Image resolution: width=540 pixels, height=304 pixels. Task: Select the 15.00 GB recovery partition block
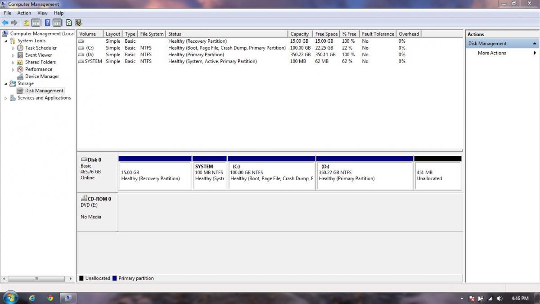click(x=155, y=173)
